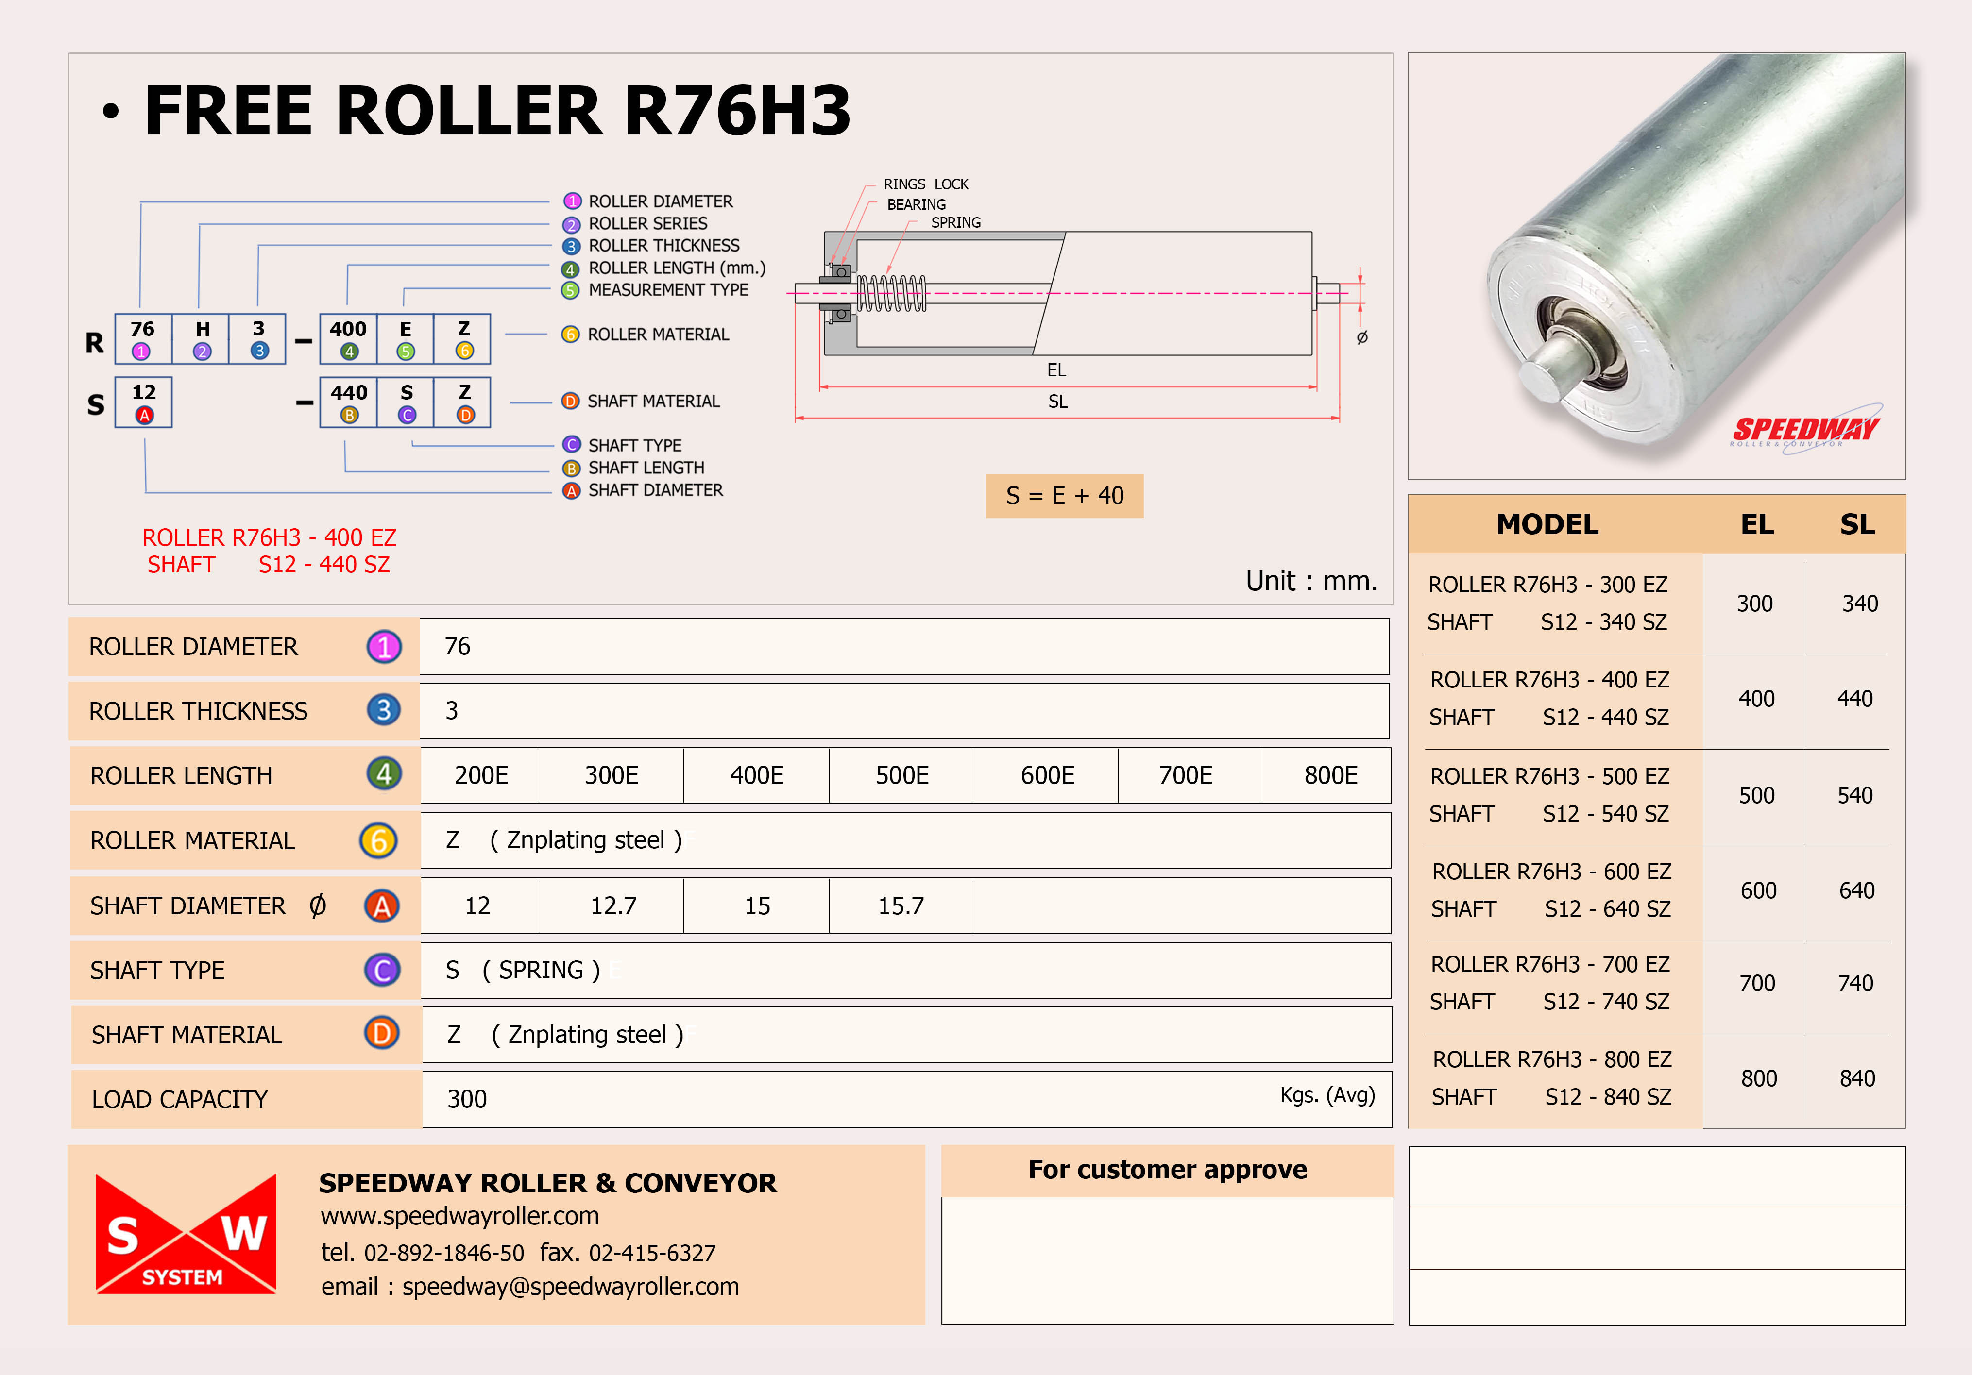Click the legend circle 3 next to ROLLER THICKNESS
This screenshot has height=1375, width=1972.
pyautogui.click(x=572, y=247)
